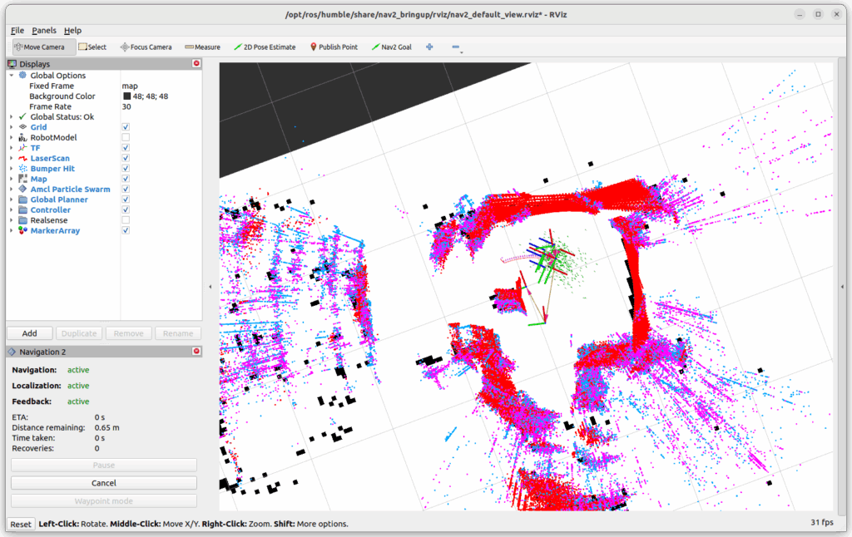Enable the Realsense display checkbox
This screenshot has width=852, height=537.
(x=126, y=220)
